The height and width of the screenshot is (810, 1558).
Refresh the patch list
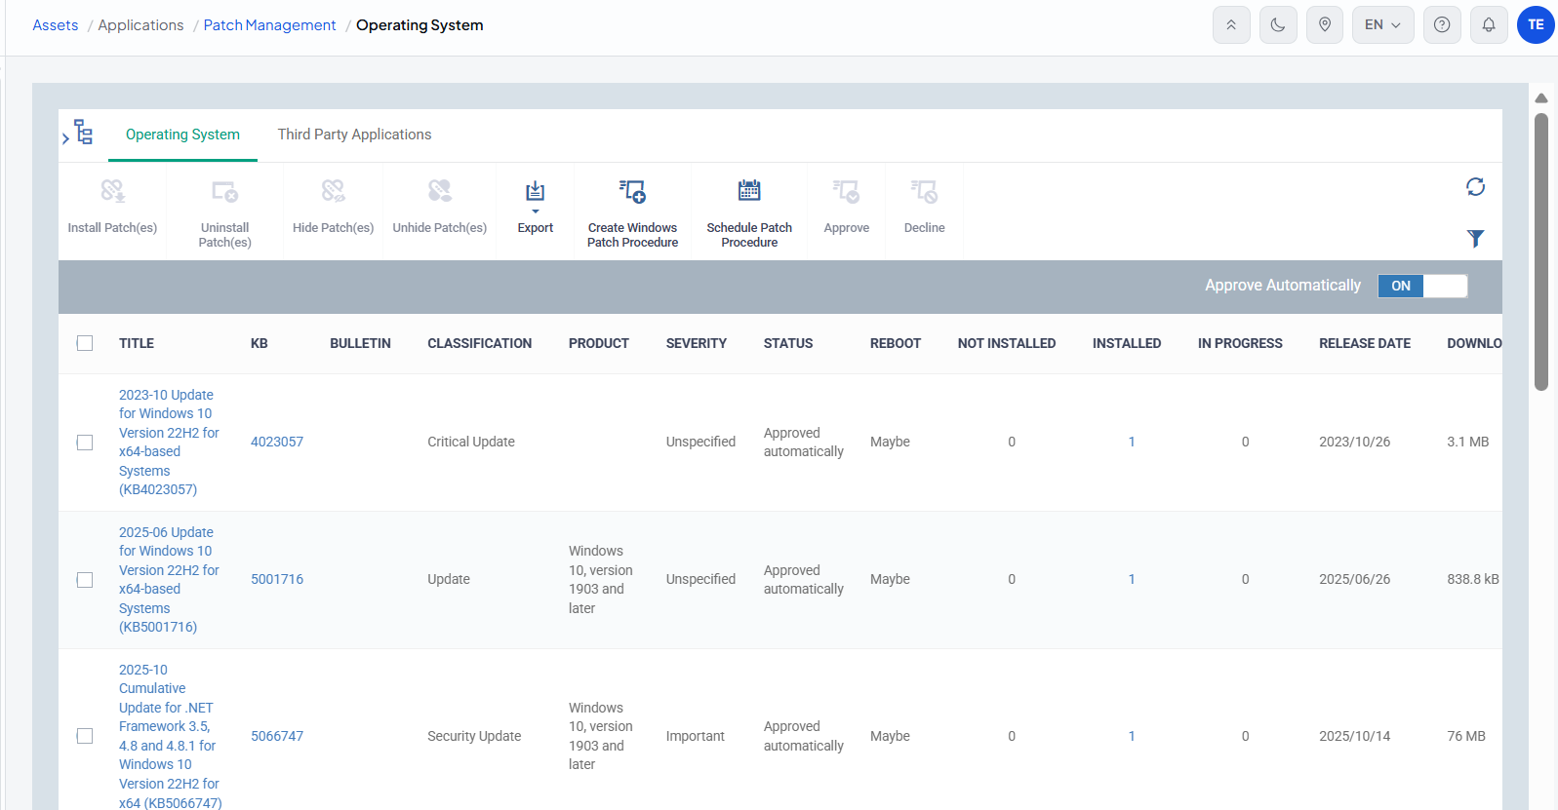pos(1475,186)
